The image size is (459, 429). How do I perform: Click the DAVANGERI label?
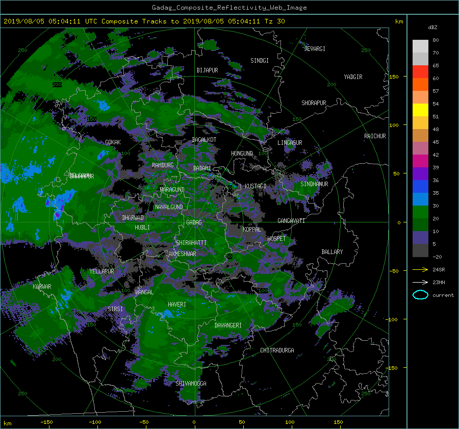coord(228,325)
